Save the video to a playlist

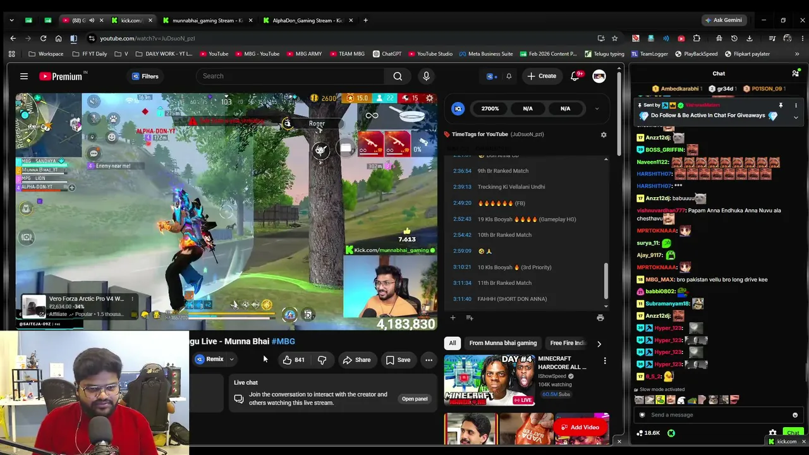398,360
